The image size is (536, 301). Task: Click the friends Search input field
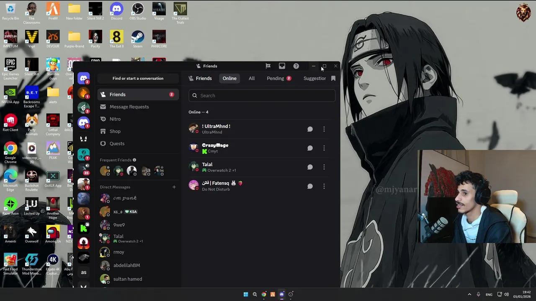262,96
